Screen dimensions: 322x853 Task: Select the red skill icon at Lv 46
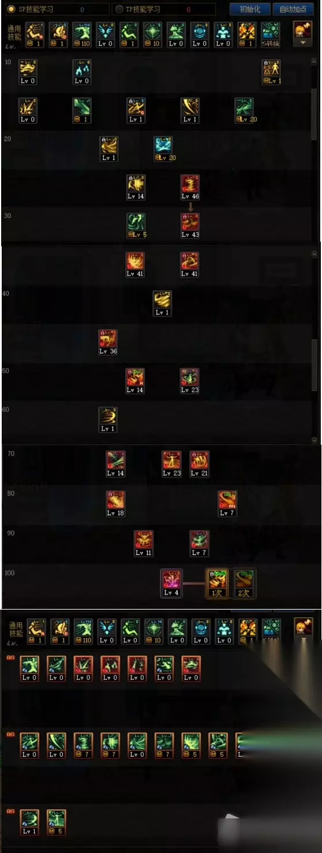click(190, 187)
